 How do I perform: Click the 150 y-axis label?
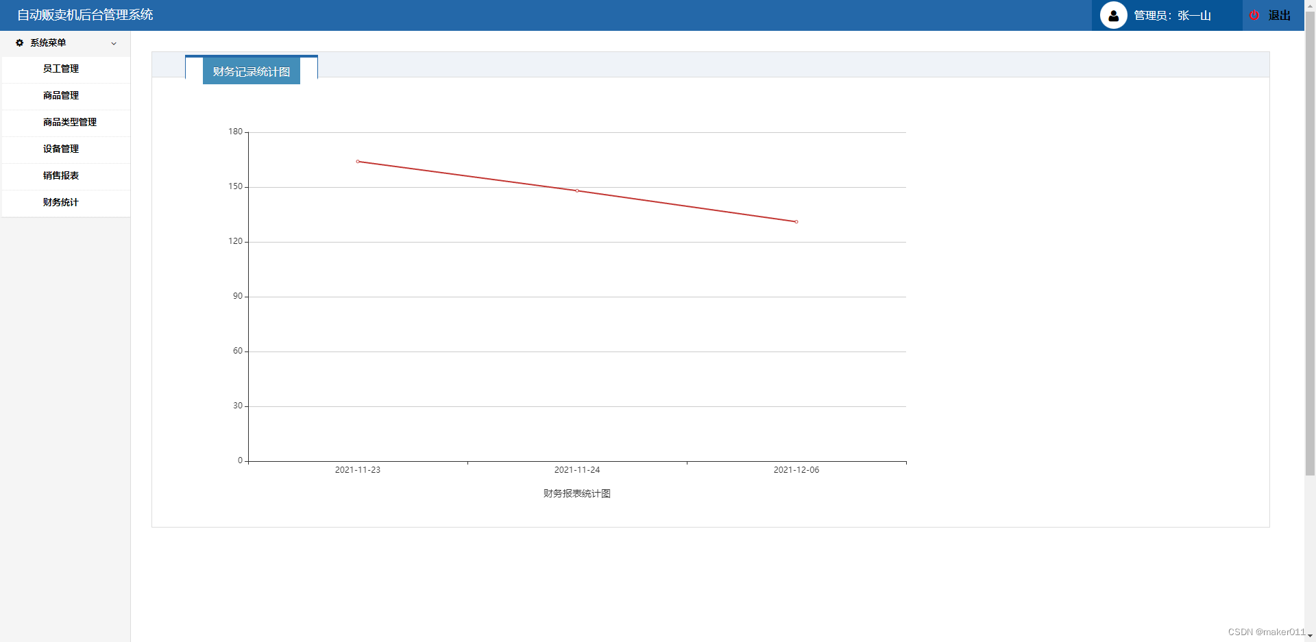236,186
